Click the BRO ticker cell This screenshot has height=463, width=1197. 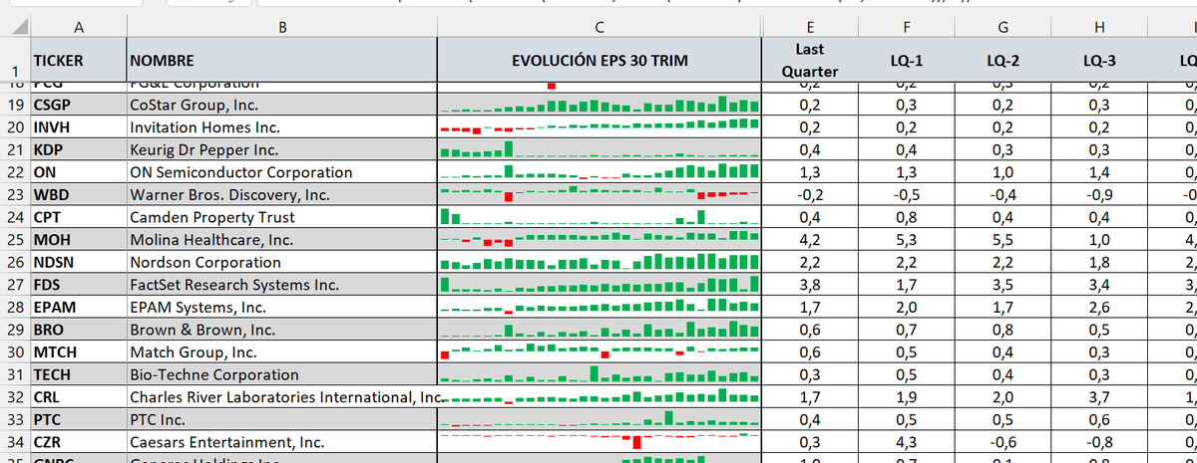coord(79,330)
